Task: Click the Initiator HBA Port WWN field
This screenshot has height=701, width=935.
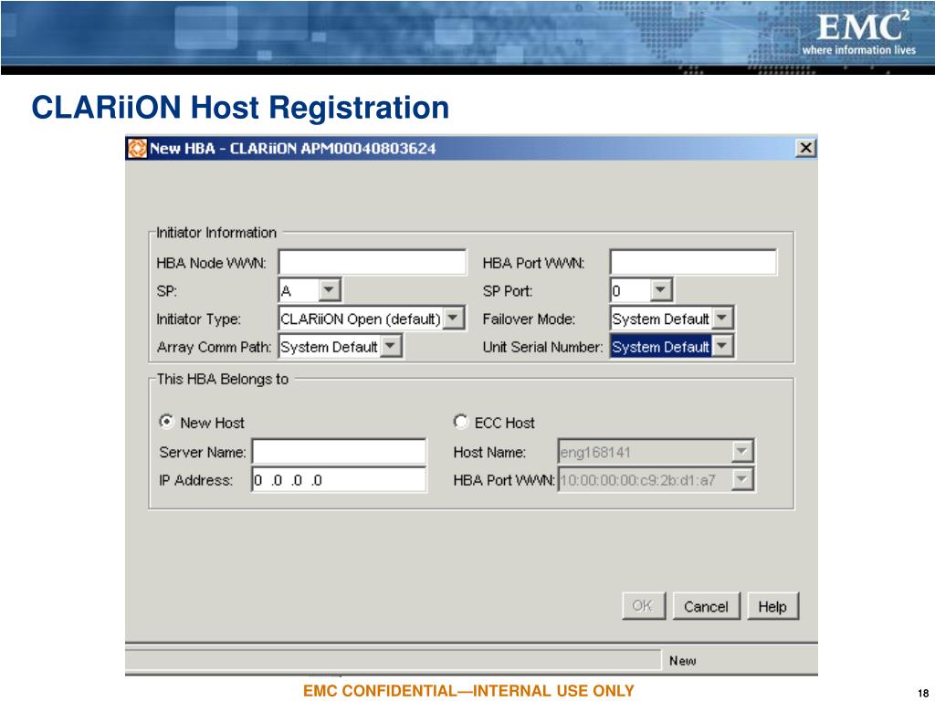Action: click(x=693, y=262)
